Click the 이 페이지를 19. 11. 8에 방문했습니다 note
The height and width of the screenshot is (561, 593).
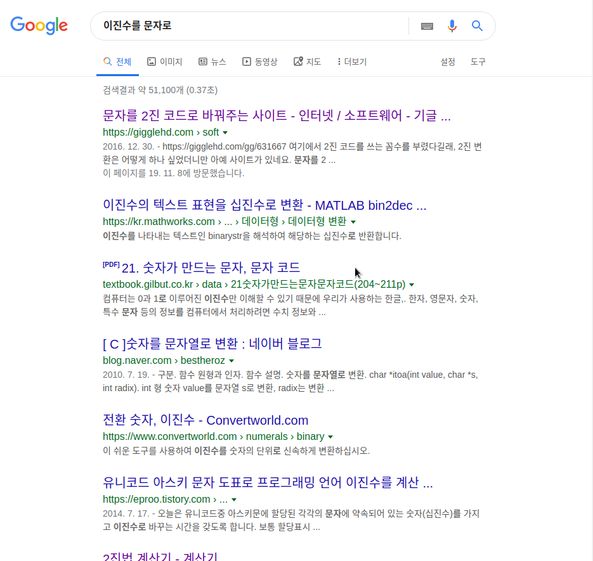174,173
